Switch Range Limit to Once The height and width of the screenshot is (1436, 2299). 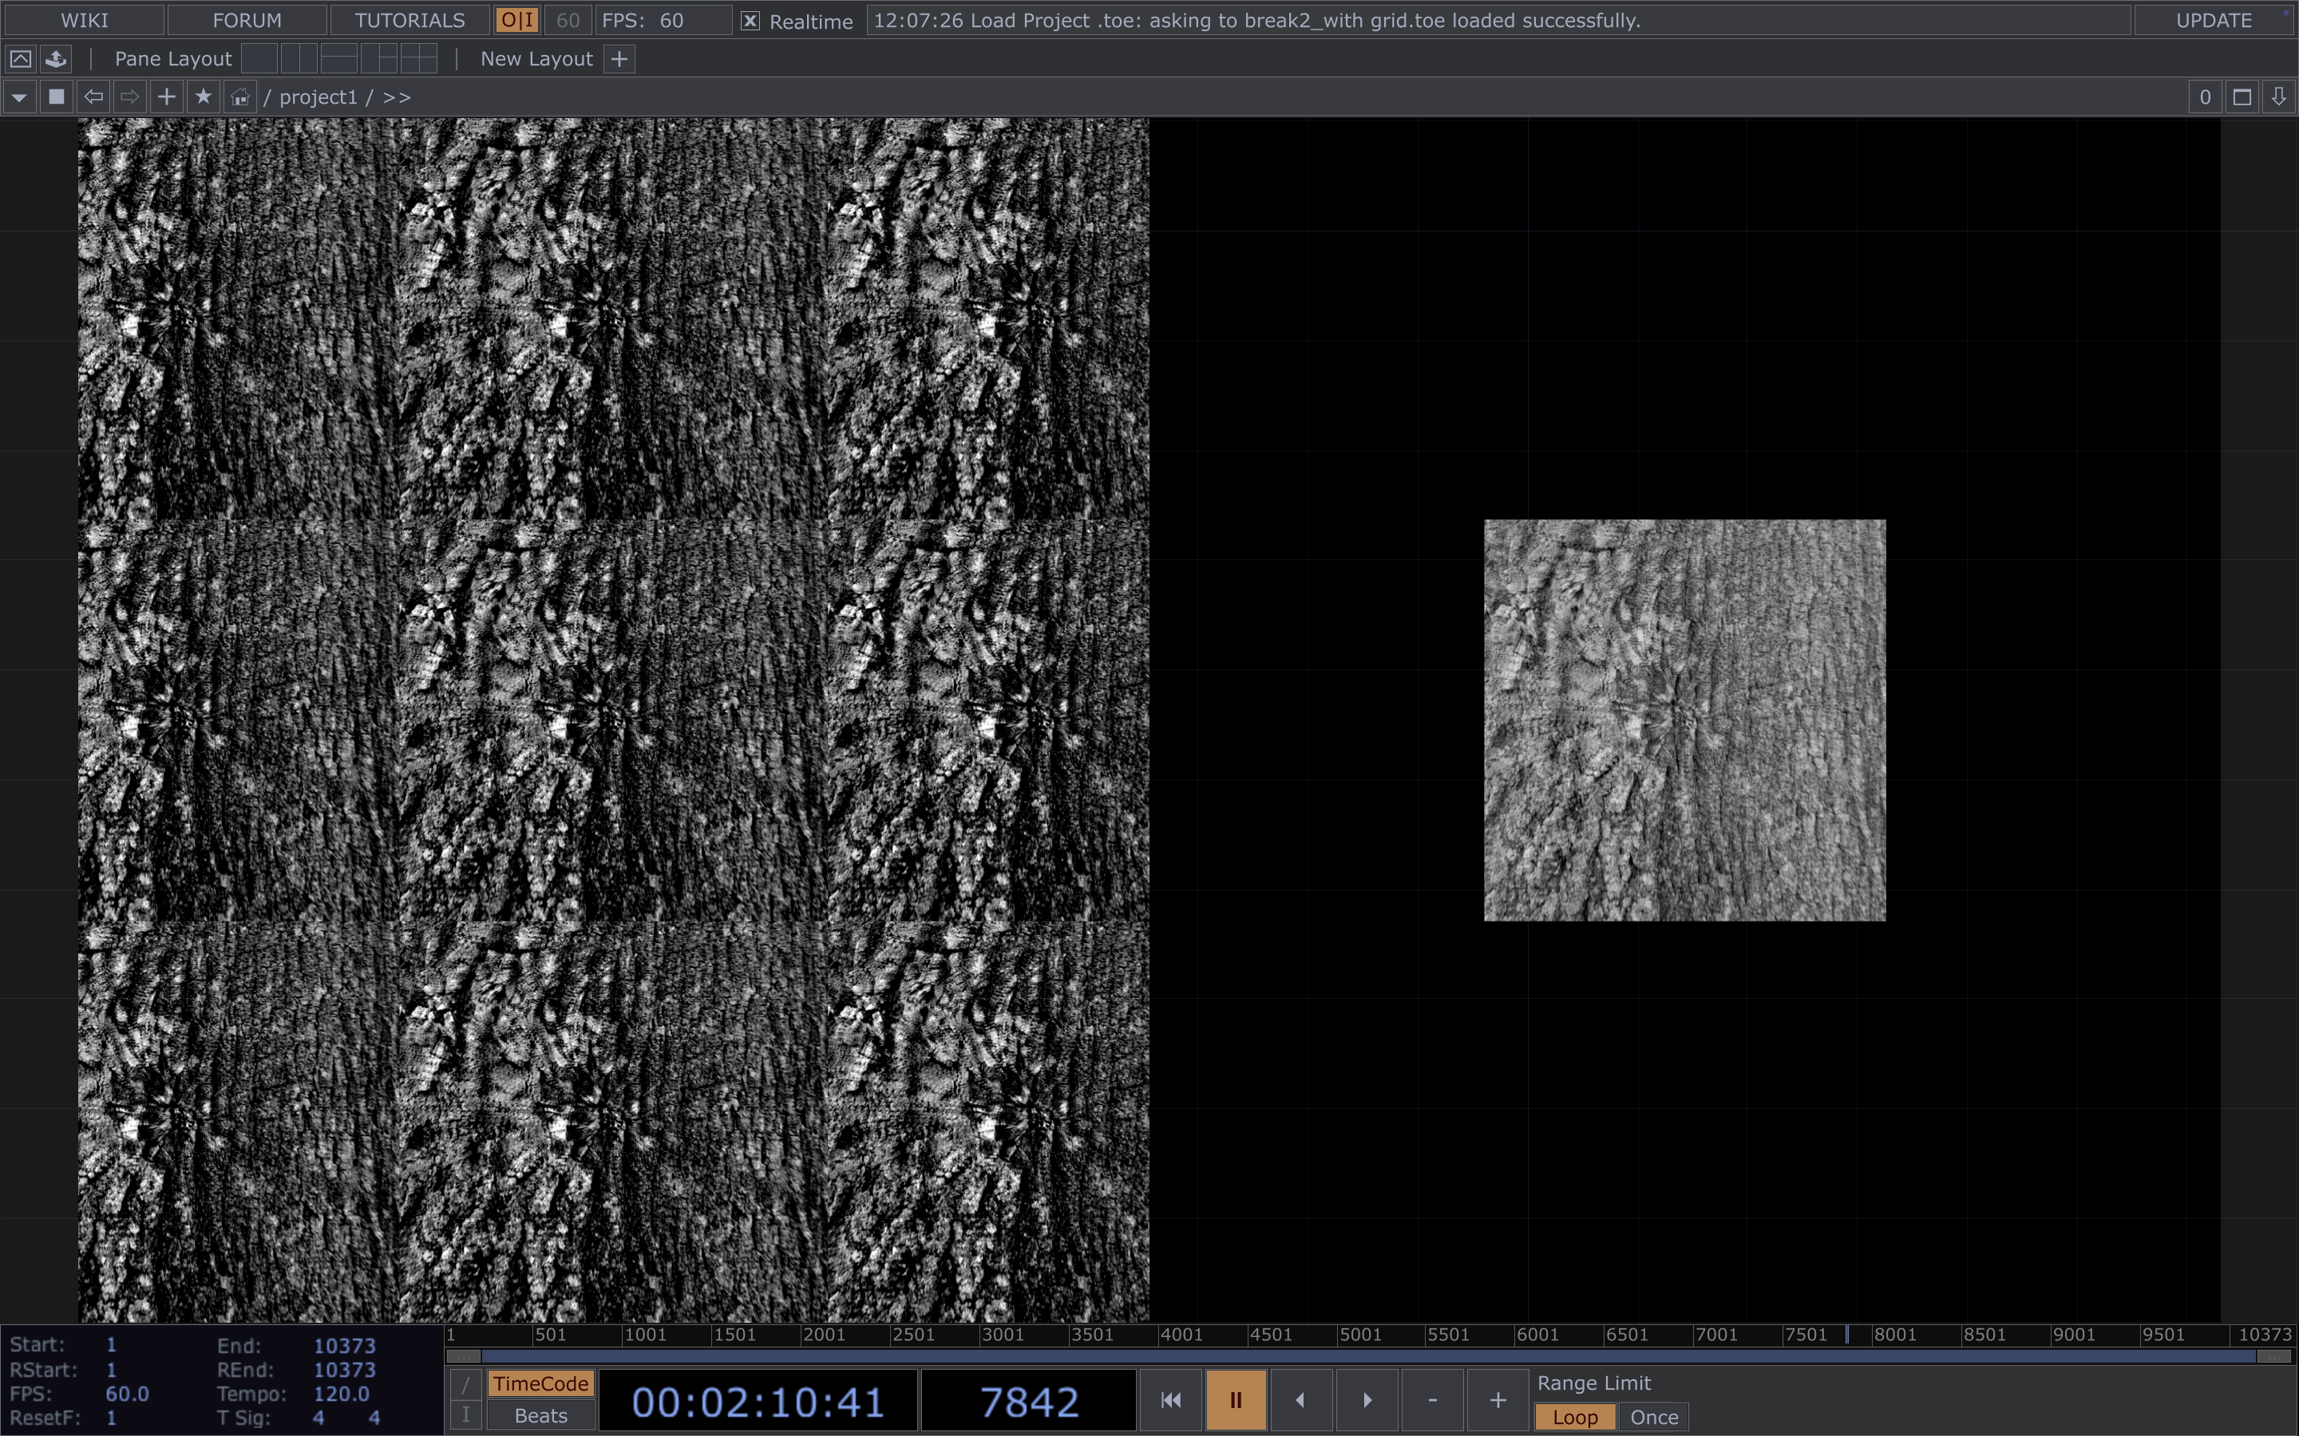pyautogui.click(x=1653, y=1417)
